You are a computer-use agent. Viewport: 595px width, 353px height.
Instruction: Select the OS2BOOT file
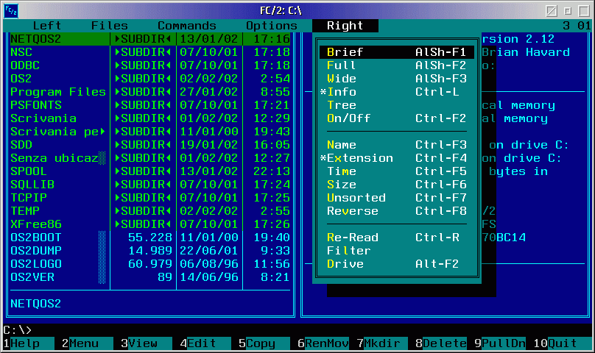pyautogui.click(x=36, y=238)
